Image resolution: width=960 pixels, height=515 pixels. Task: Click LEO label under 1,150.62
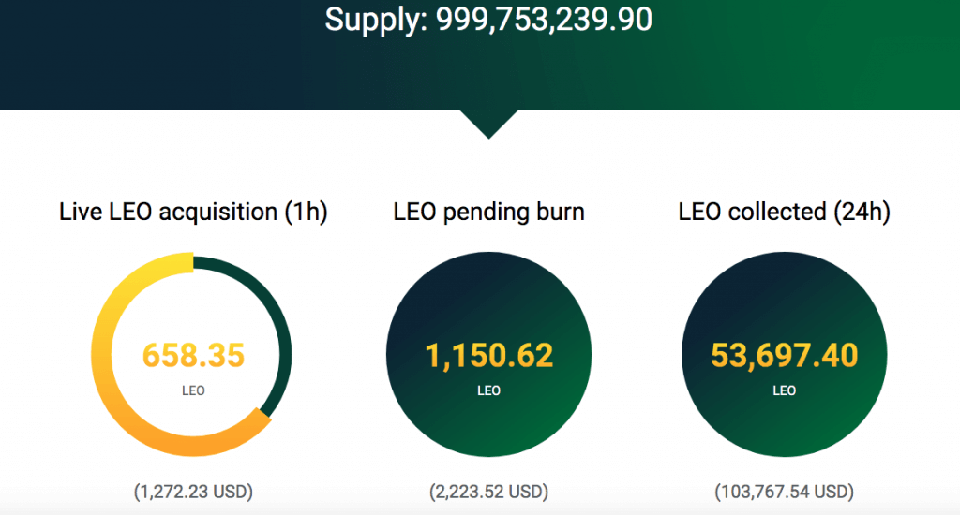(488, 390)
